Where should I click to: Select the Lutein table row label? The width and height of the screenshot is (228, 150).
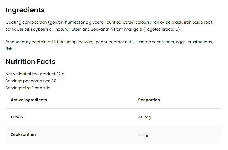coord(17,117)
